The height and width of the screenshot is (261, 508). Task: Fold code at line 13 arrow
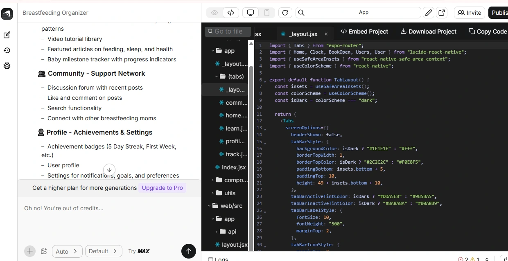pos(265,129)
